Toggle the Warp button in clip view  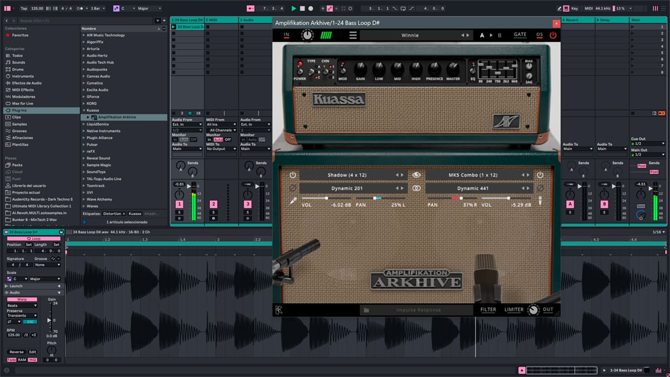click(x=22, y=299)
